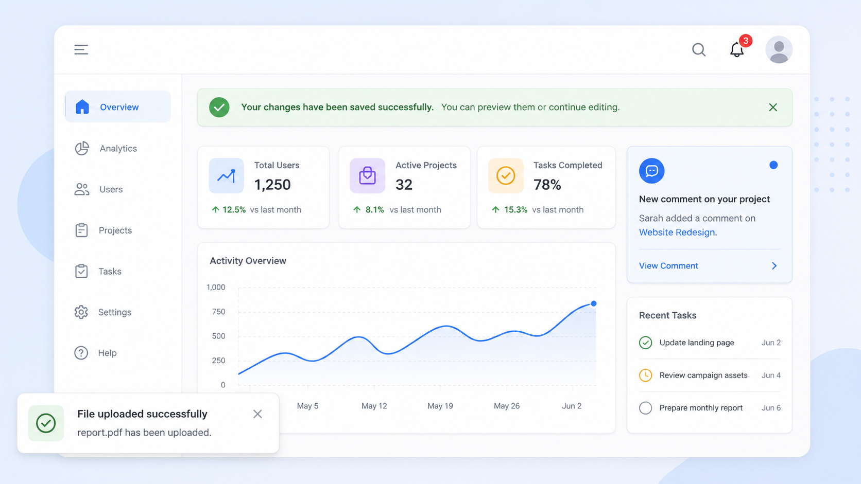
Task: Click the May 19 axis label
Action: pos(440,406)
